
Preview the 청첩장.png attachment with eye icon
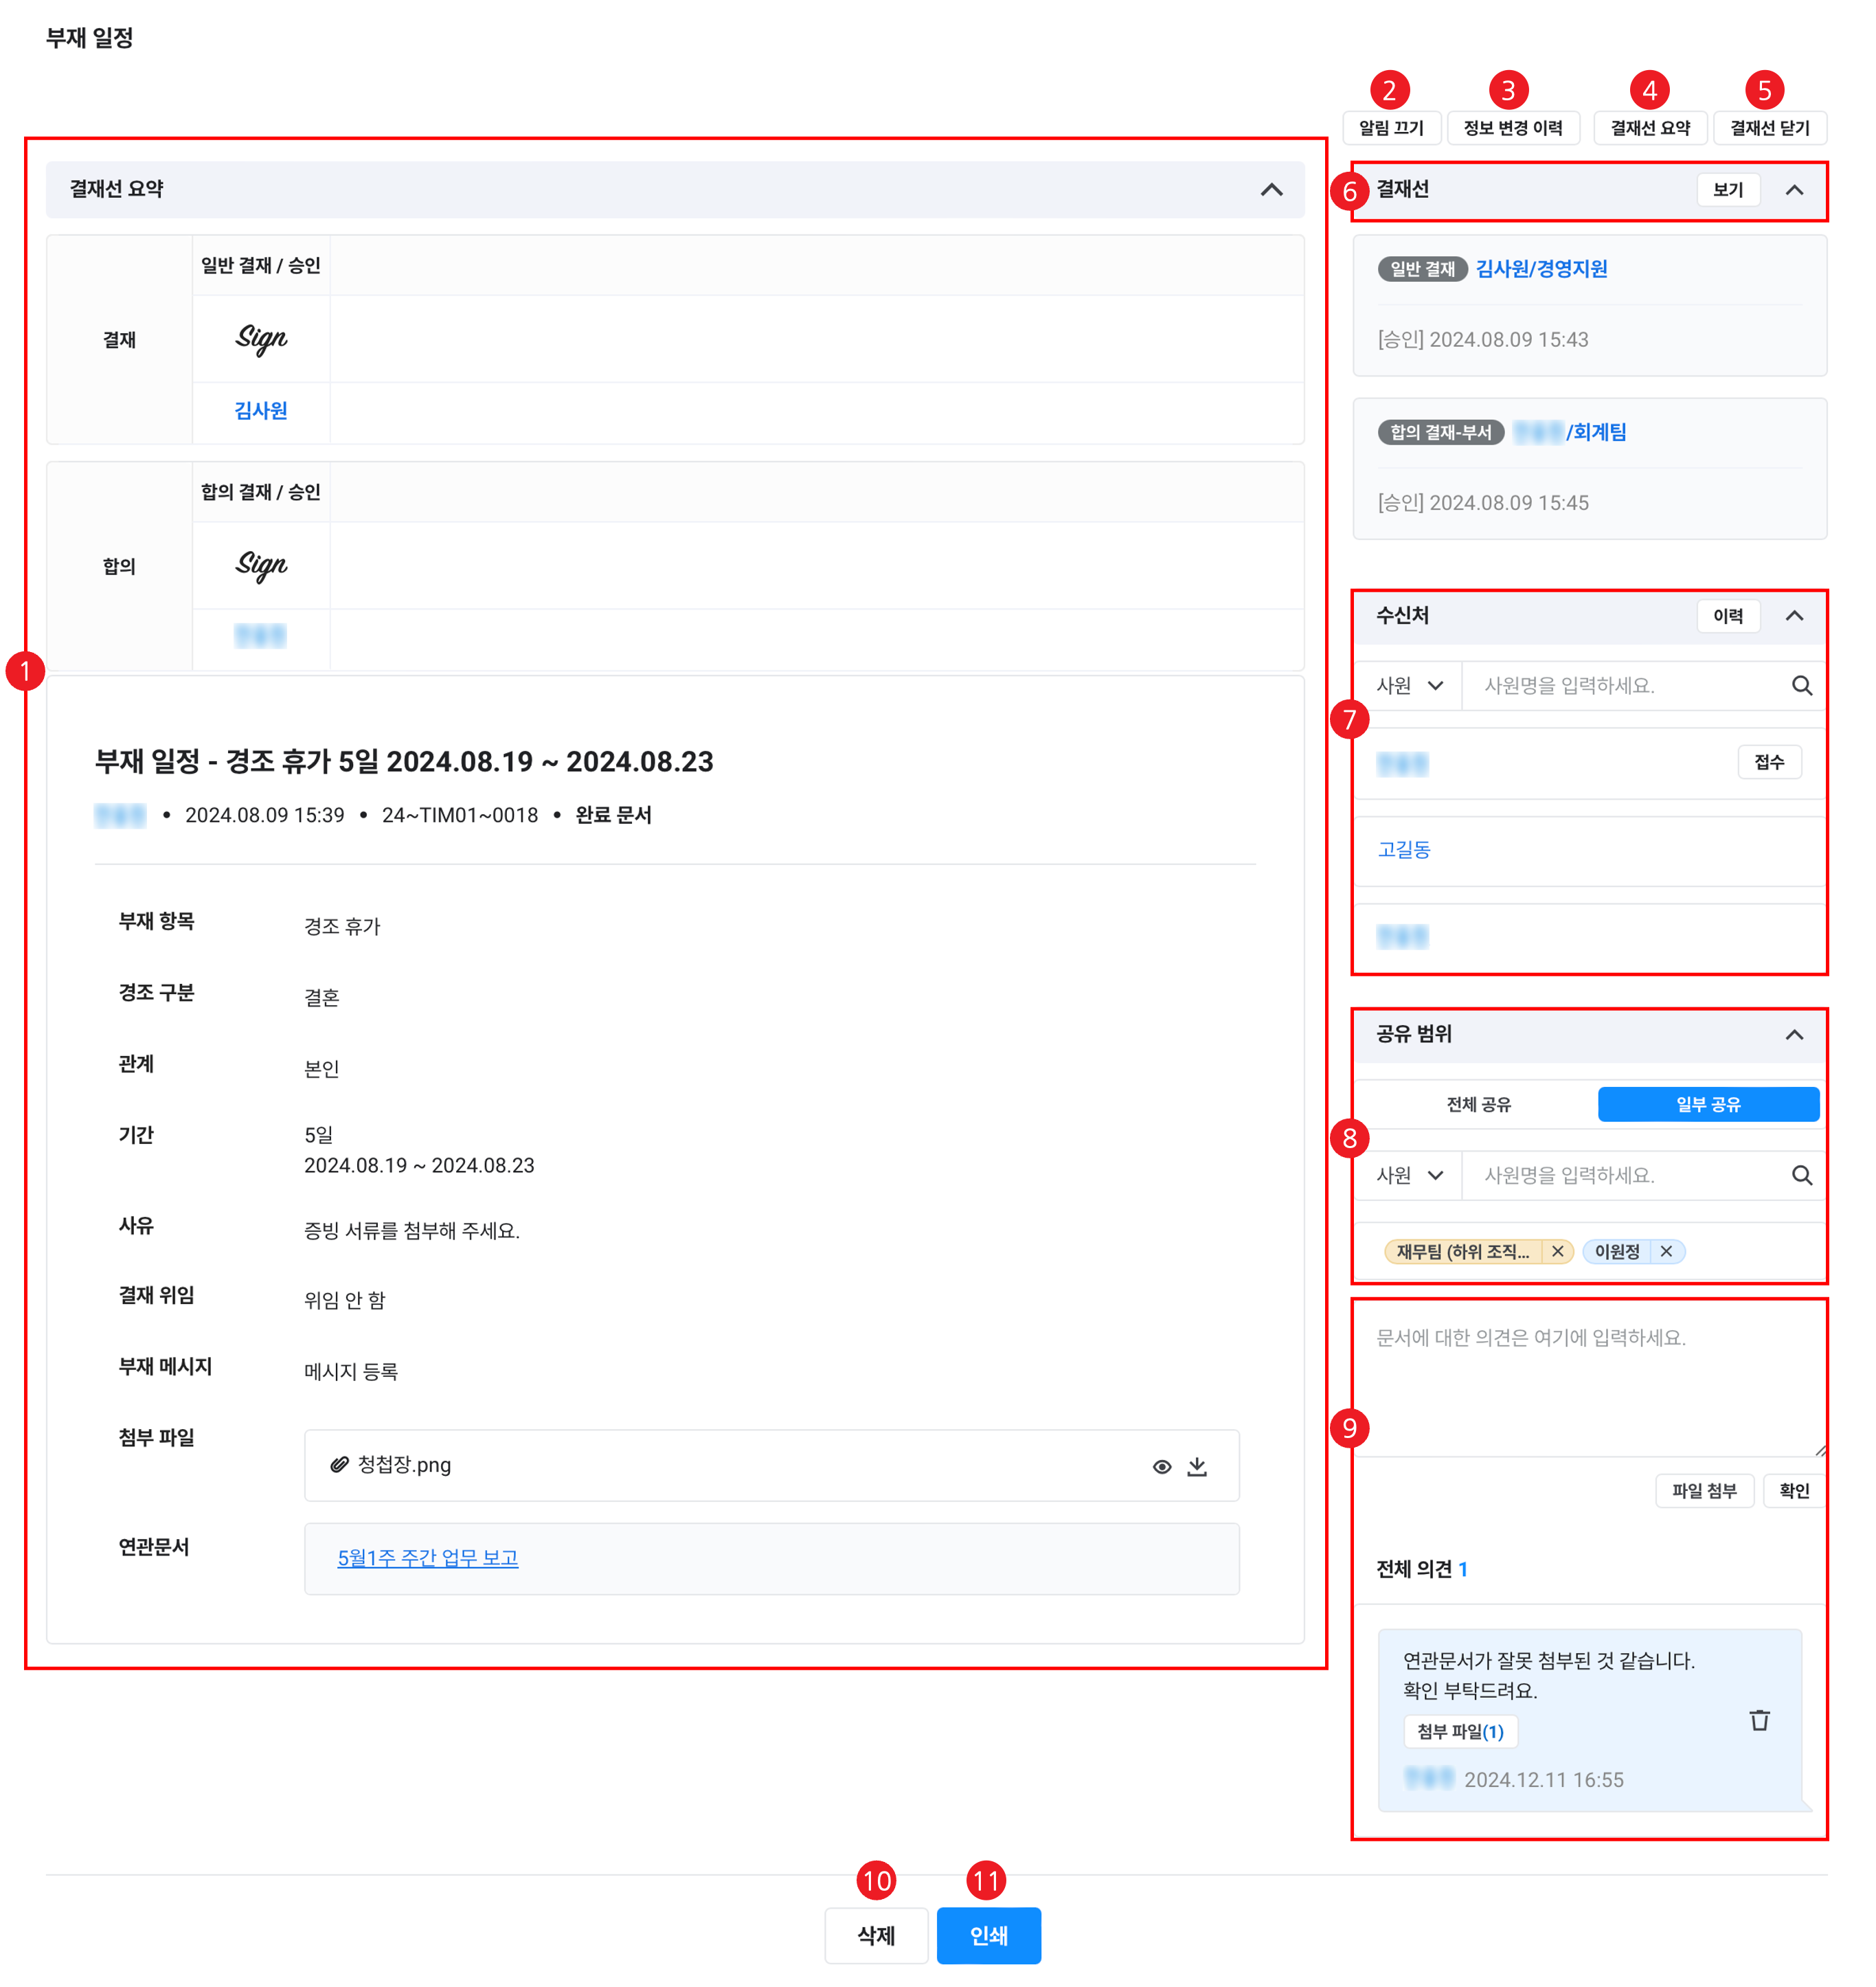(1161, 1466)
